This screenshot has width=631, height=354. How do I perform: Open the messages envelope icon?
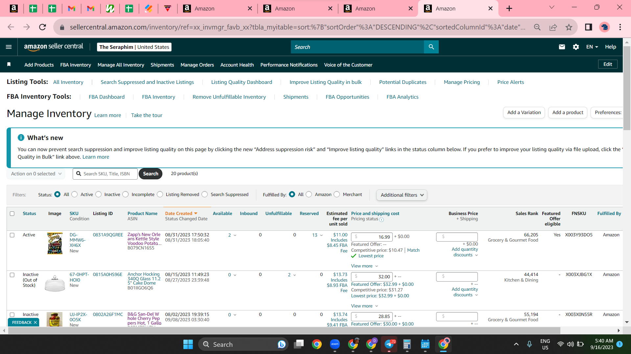tap(562, 47)
